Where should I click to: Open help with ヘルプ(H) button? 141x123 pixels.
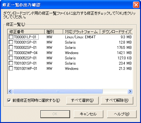coord(122,114)
